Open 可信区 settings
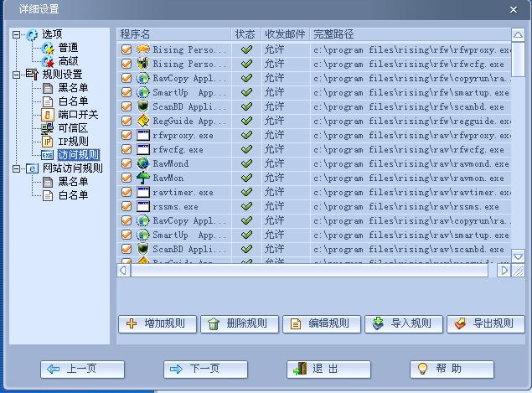532x393 pixels. click(x=73, y=128)
